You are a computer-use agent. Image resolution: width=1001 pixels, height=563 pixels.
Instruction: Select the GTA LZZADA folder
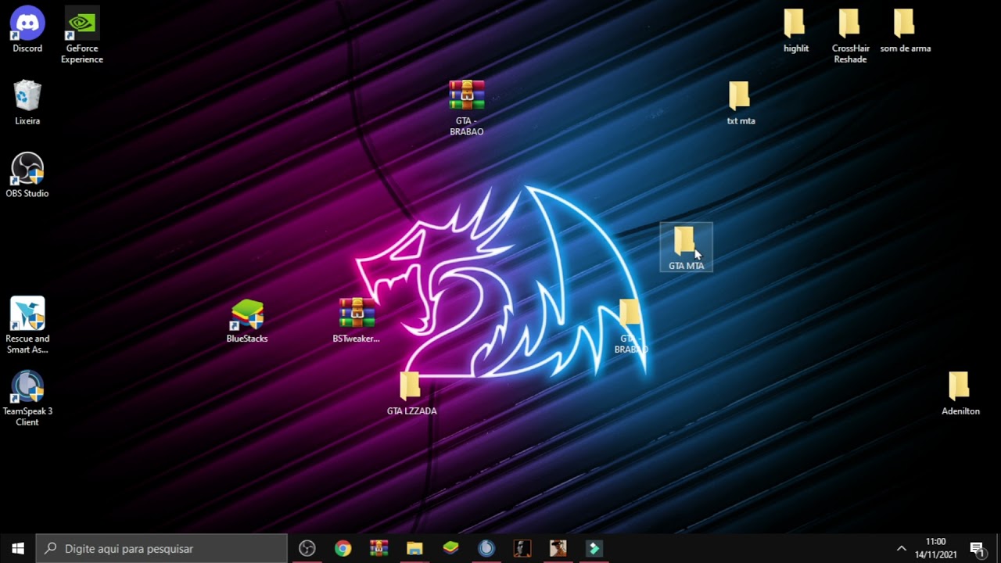coord(411,393)
